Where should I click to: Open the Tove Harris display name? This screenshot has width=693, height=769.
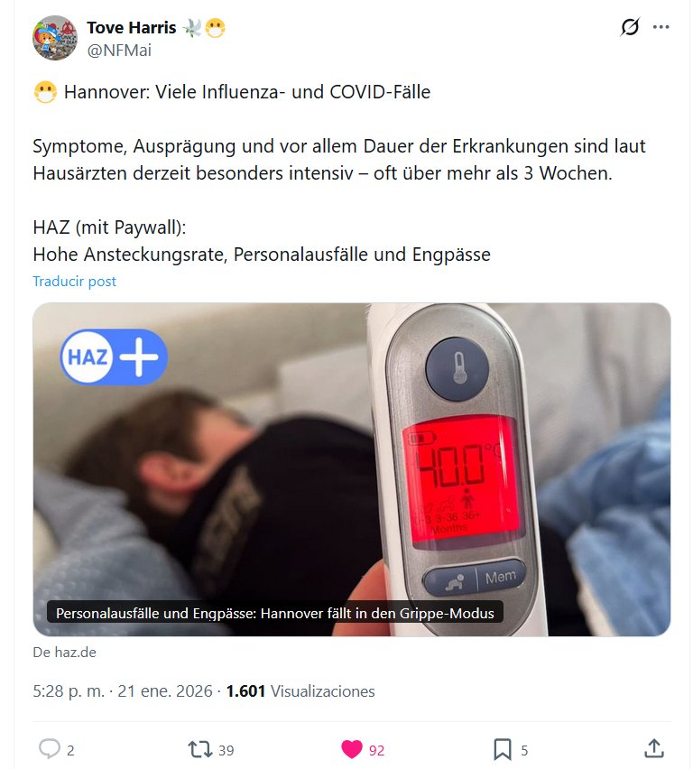click(132, 28)
